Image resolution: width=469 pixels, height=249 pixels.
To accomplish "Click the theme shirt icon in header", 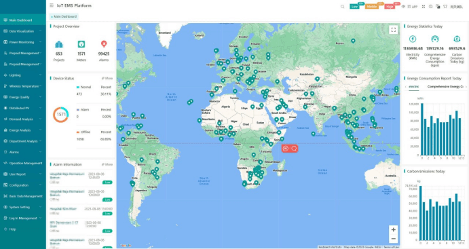I will [x=445, y=6].
